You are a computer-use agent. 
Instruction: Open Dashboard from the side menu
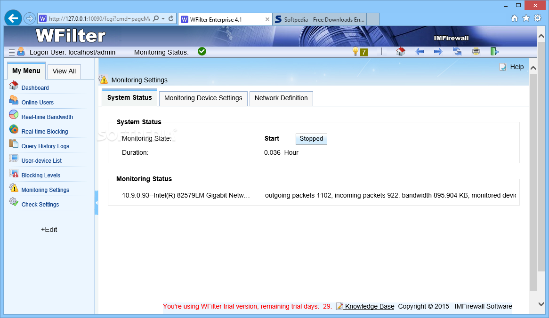(x=35, y=88)
